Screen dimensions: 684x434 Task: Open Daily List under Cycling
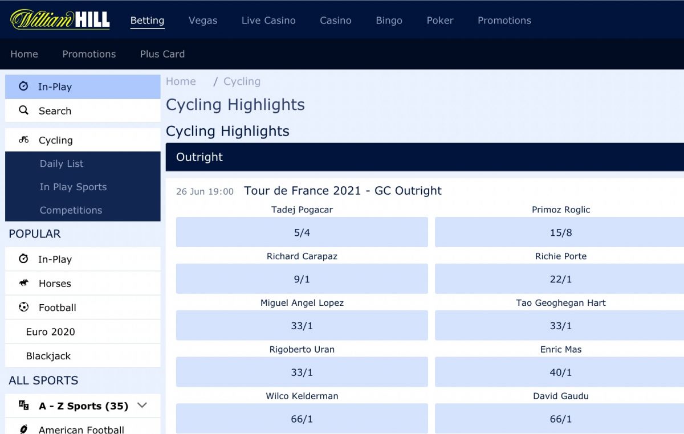pos(62,163)
